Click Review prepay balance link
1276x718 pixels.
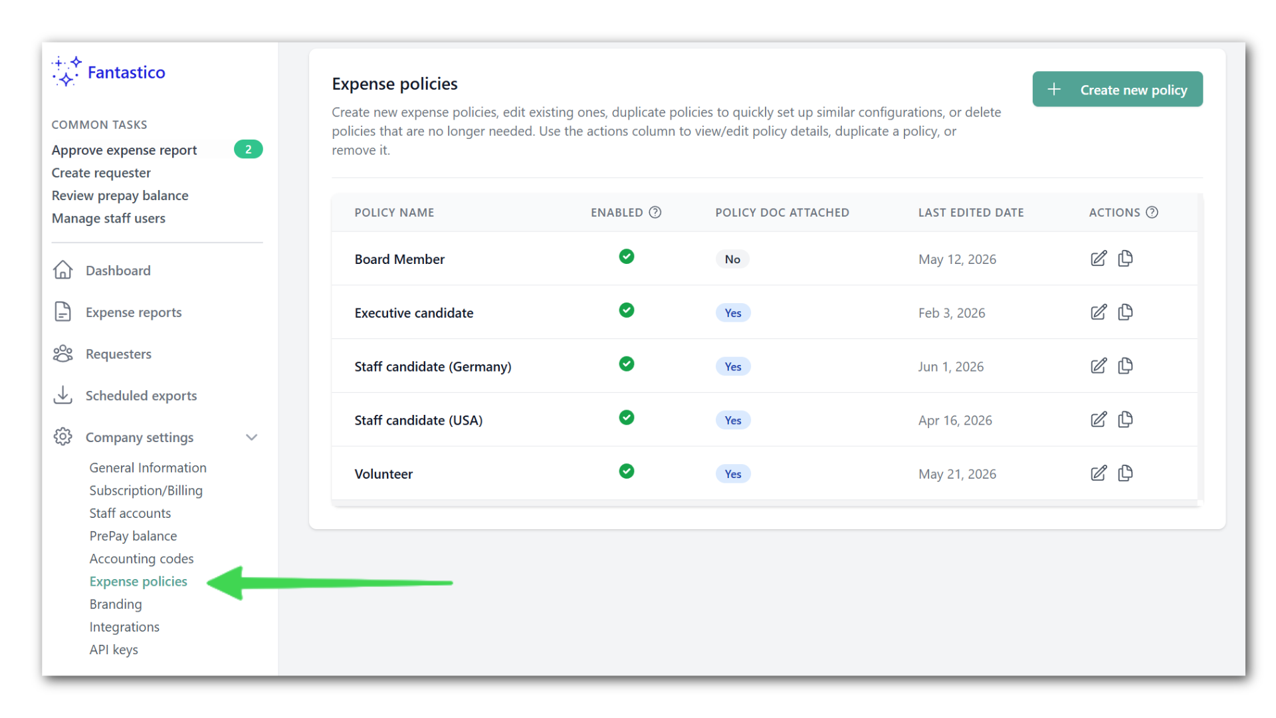pos(120,195)
